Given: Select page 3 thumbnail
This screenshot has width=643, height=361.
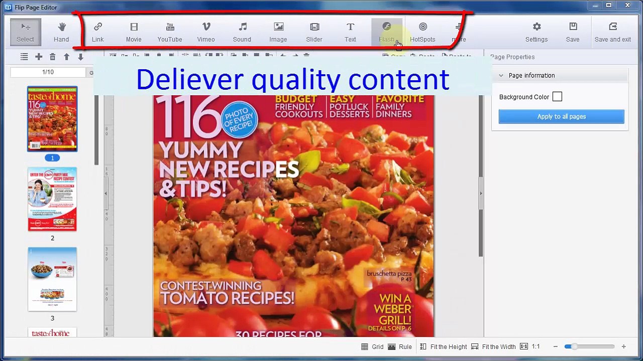Looking at the screenshot, I should pyautogui.click(x=52, y=279).
